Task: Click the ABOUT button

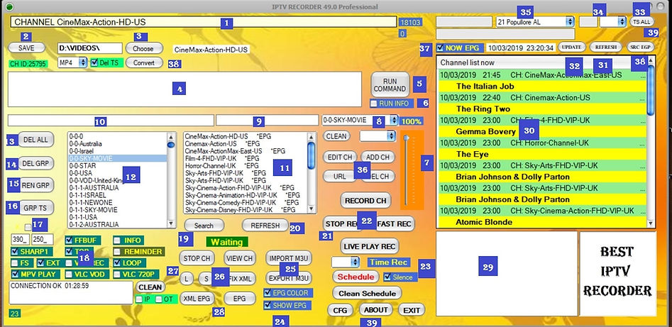Action: (376, 310)
